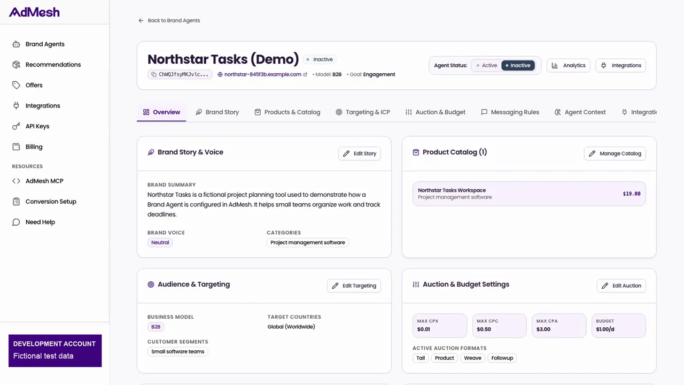Viewport: 684px width, 385px height.
Task: Click the Auction & Budget Settings sliders icon
Action: click(x=416, y=284)
